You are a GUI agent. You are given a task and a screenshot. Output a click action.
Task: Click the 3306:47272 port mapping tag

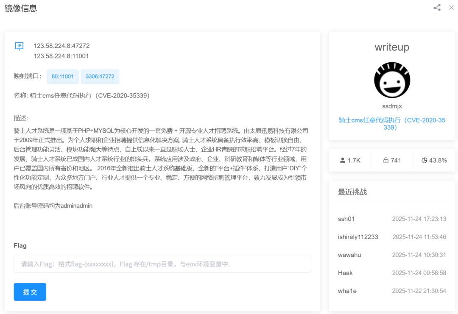click(x=100, y=76)
